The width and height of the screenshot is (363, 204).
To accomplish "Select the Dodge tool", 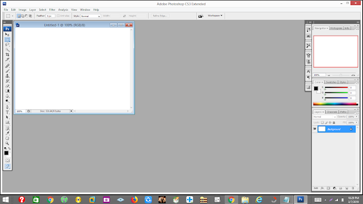I will point(7,101).
